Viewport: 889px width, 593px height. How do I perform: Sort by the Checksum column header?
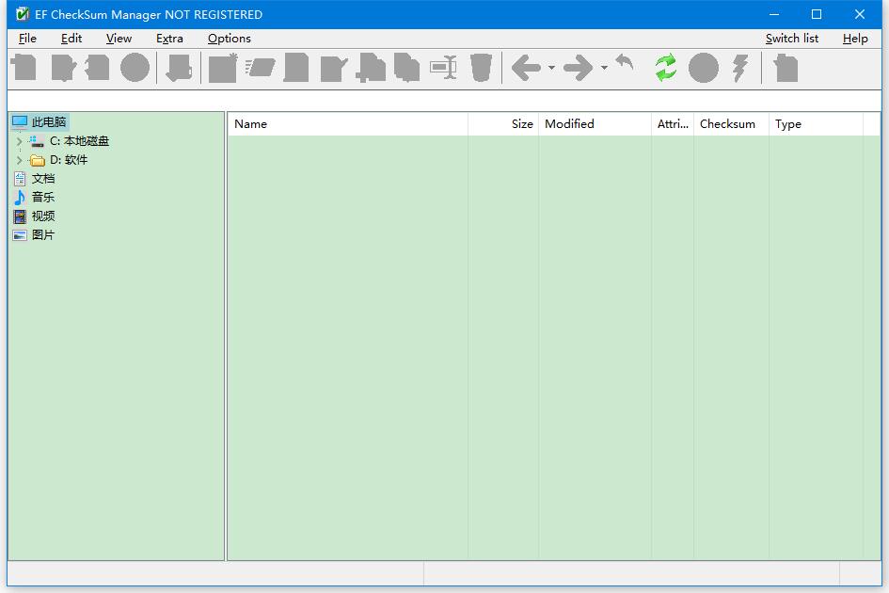(731, 124)
